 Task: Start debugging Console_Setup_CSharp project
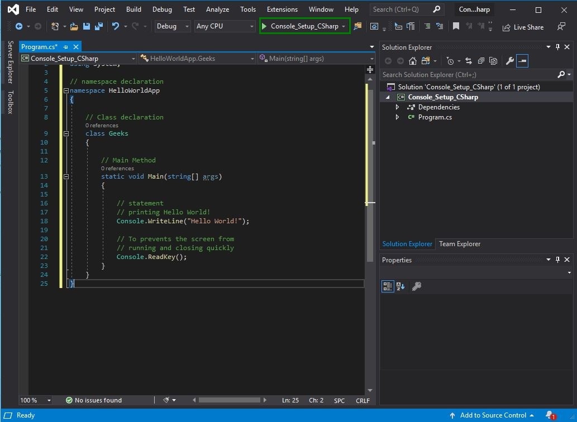(304, 26)
